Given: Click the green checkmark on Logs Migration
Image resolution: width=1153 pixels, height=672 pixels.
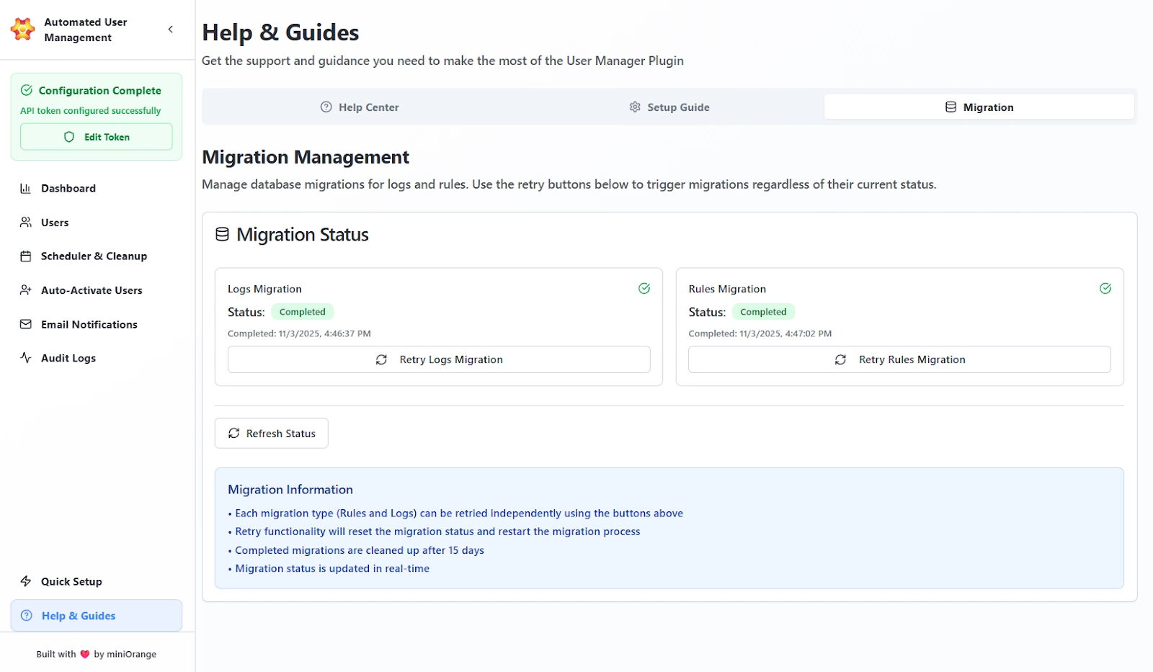Looking at the screenshot, I should [x=644, y=288].
